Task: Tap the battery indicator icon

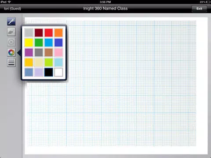Action: 208,2
